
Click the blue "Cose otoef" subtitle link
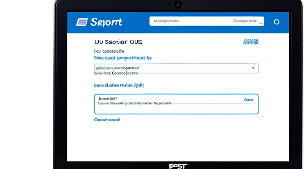[x=122, y=57]
